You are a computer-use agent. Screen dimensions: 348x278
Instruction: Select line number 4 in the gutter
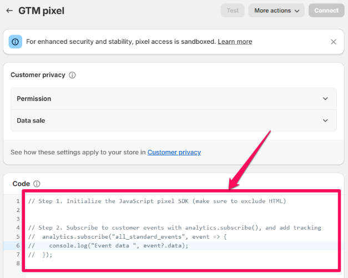tap(18, 228)
